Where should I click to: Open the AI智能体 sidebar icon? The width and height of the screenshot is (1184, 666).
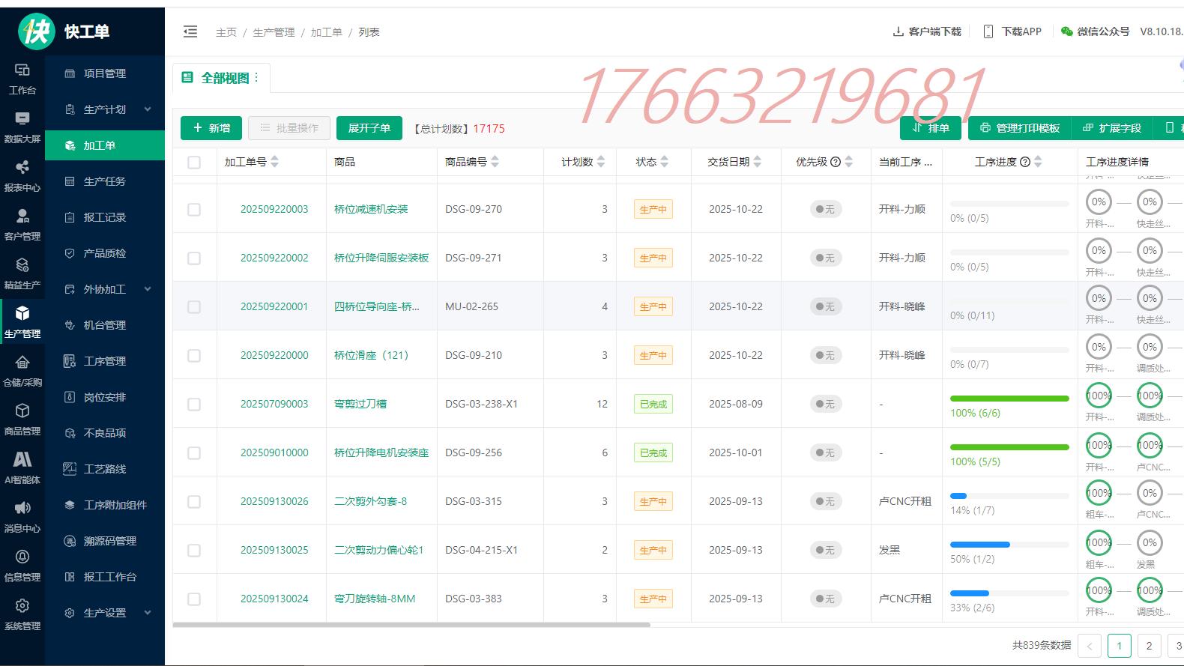click(x=22, y=459)
